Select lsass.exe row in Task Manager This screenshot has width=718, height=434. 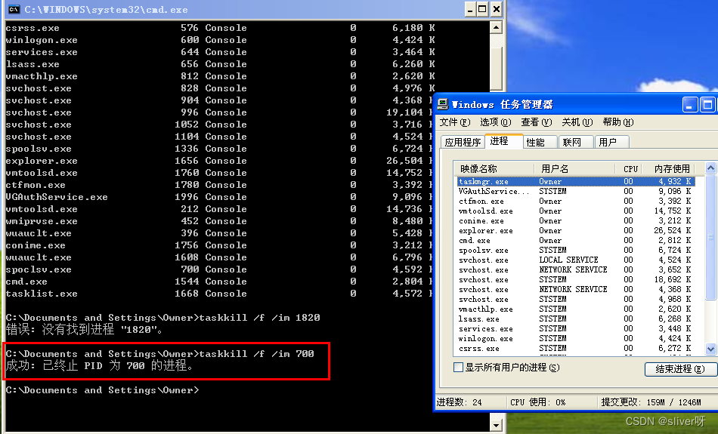tap(576, 319)
